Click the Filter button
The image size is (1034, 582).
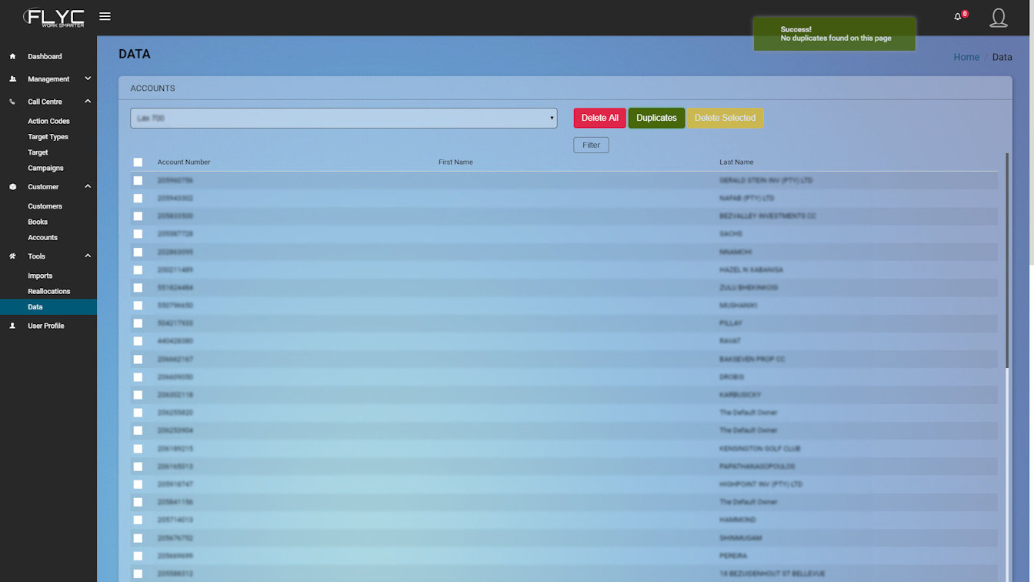click(591, 145)
